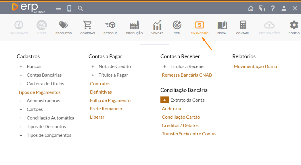Expand the plus next to Cartões

(21, 109)
